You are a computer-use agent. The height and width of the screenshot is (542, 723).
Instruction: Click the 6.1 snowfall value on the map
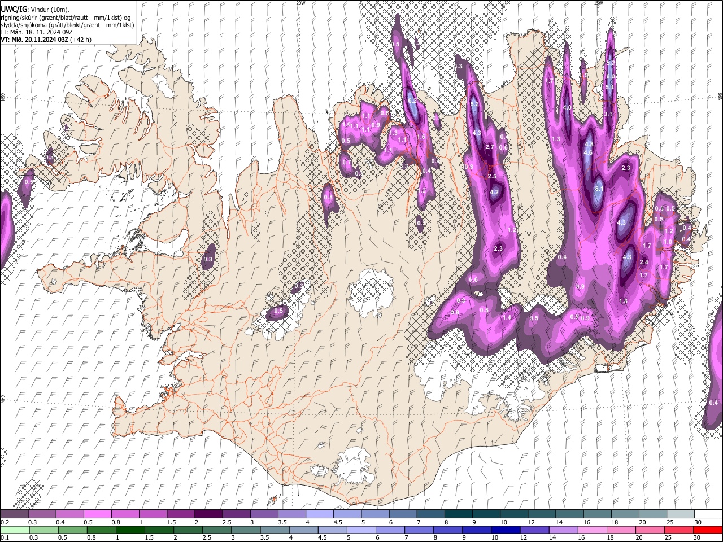click(x=599, y=189)
